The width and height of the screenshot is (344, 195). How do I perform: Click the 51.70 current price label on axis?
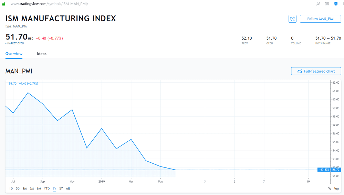click(336, 170)
